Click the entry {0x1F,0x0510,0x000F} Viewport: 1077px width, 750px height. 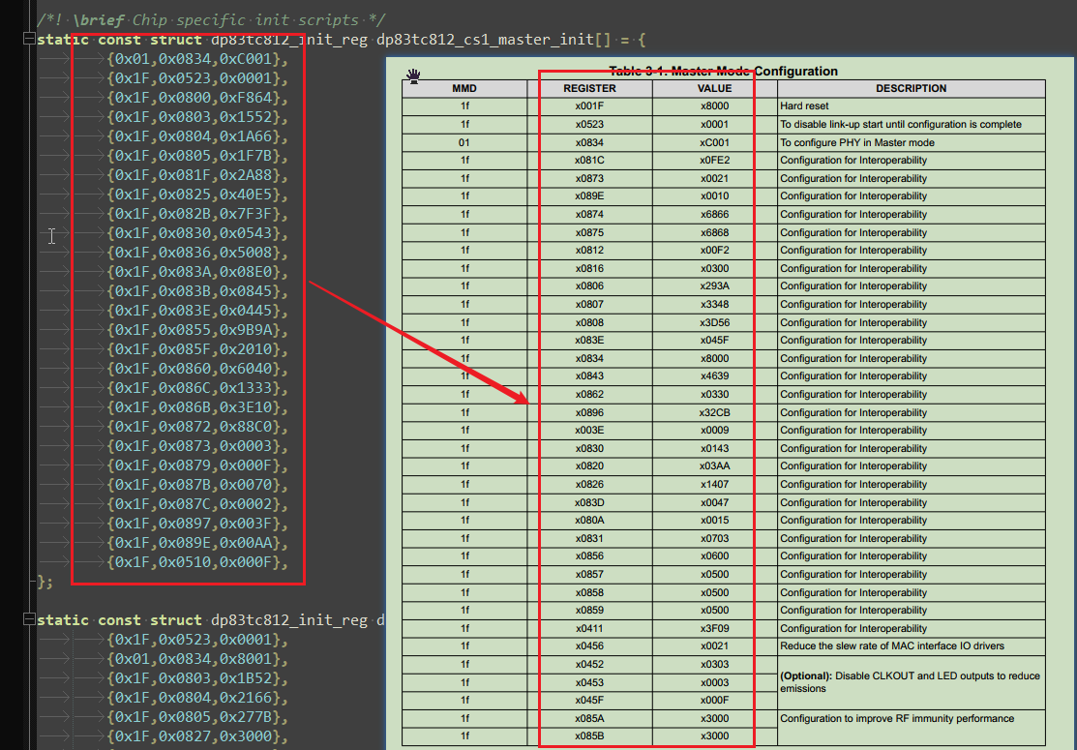pyautogui.click(x=197, y=562)
